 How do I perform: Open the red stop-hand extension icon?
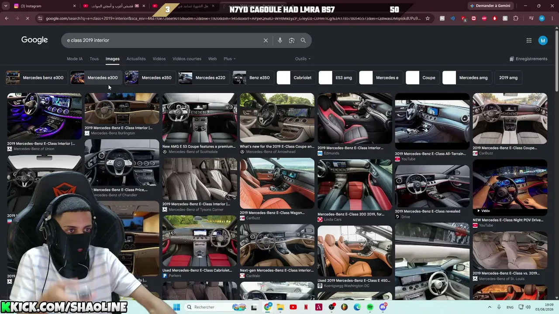[x=495, y=18]
